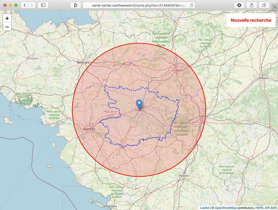Open the API BAN link
The height and width of the screenshot is (210, 278).
pyautogui.click(x=271, y=208)
